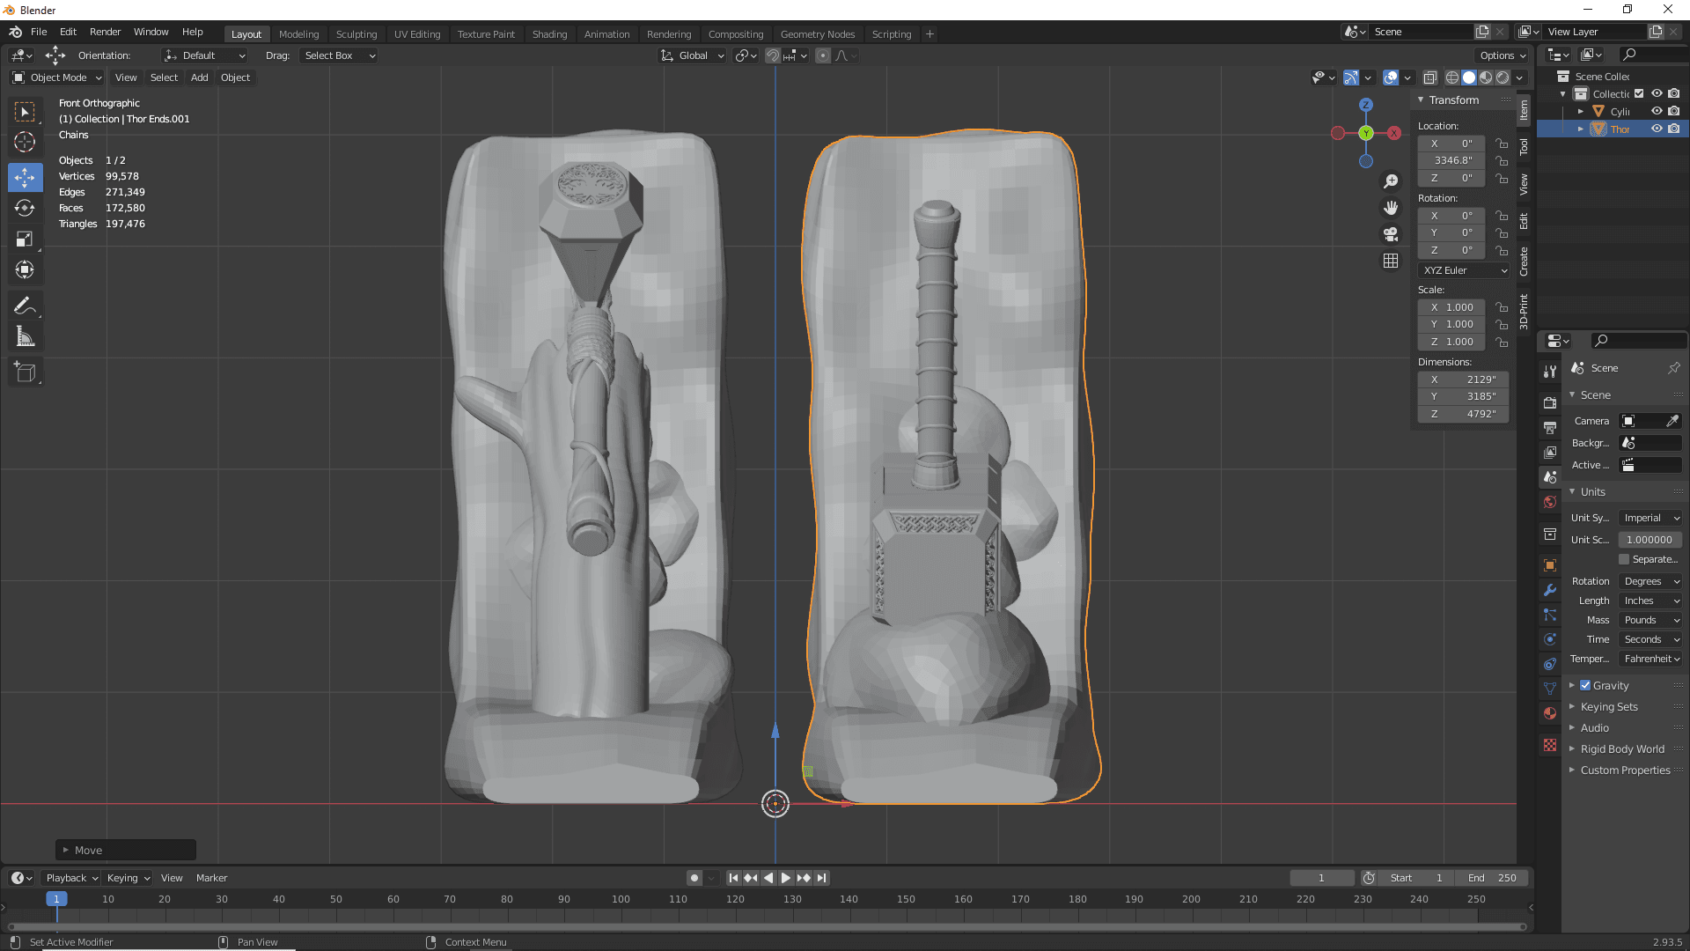This screenshot has height=951, width=1690.
Task: Jump to the timeline start frame
Action: tap(733, 878)
